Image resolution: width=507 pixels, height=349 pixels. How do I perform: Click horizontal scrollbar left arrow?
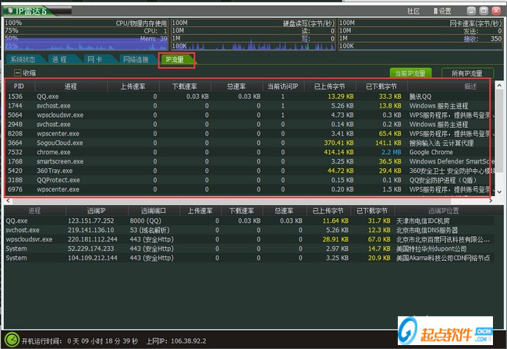click(x=8, y=200)
